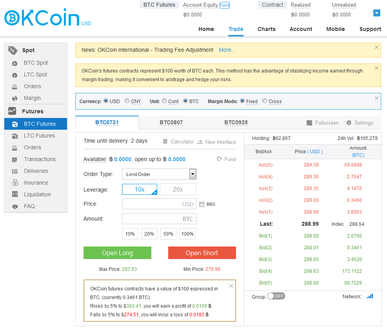Switch to the BTC0925 contract tab
The height and width of the screenshot is (330, 387).
click(236, 122)
